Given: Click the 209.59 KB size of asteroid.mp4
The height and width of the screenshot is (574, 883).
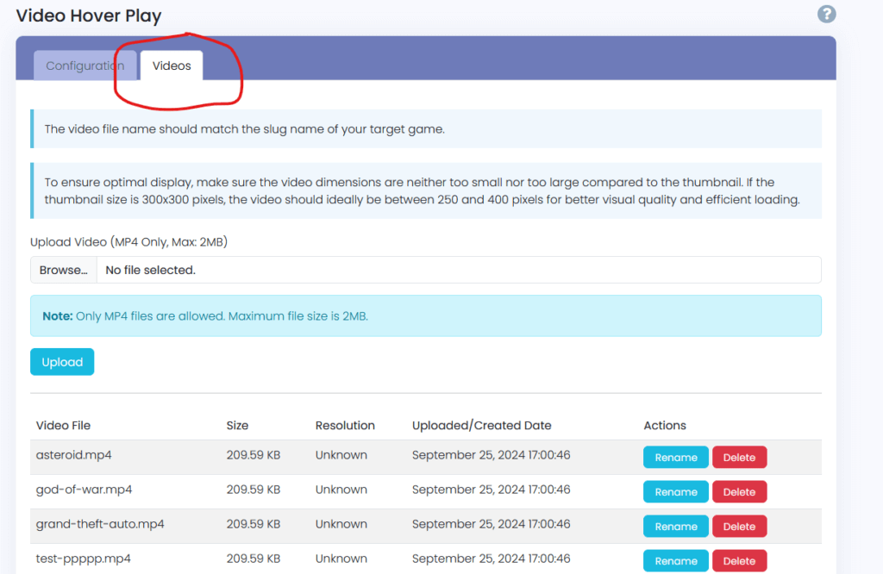Looking at the screenshot, I should [254, 455].
